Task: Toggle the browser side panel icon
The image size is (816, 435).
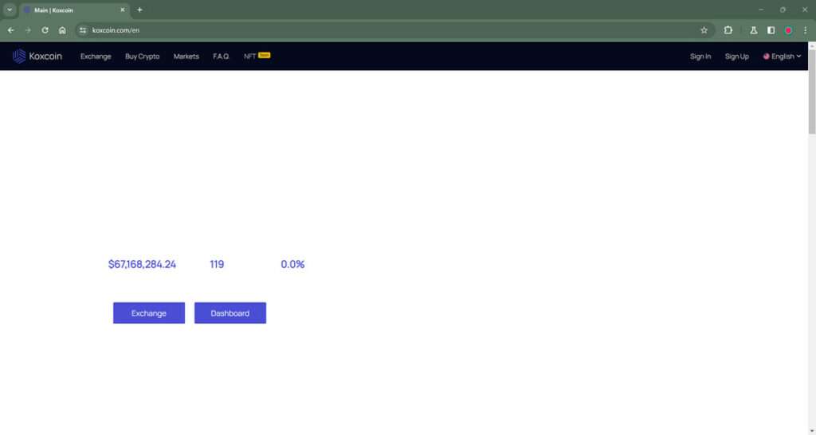Action: pyautogui.click(x=771, y=30)
